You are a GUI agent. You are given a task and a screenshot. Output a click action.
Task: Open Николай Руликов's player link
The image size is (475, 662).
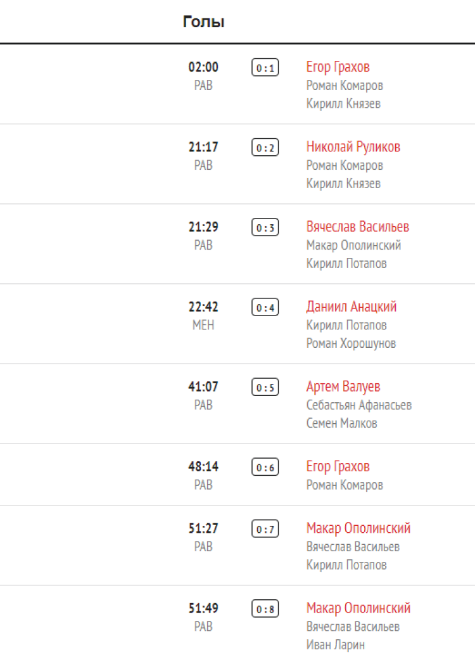353,147
